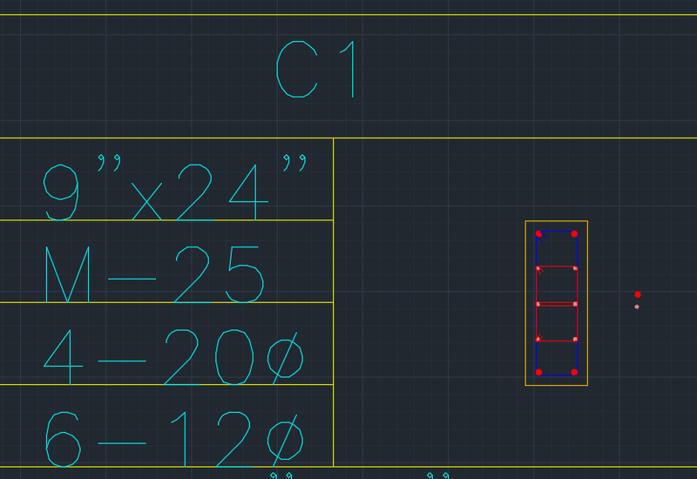The height and width of the screenshot is (479, 697).
Task: Select the 9"x24" column size text
Action: pos(175,187)
